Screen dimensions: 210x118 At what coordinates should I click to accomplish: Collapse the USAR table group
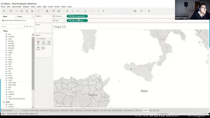point(2,102)
